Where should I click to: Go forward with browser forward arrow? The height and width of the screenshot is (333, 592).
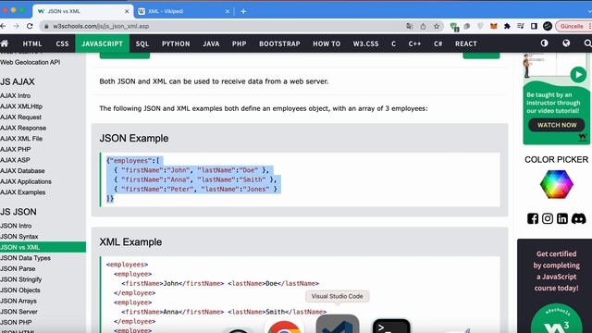[x=16, y=26]
